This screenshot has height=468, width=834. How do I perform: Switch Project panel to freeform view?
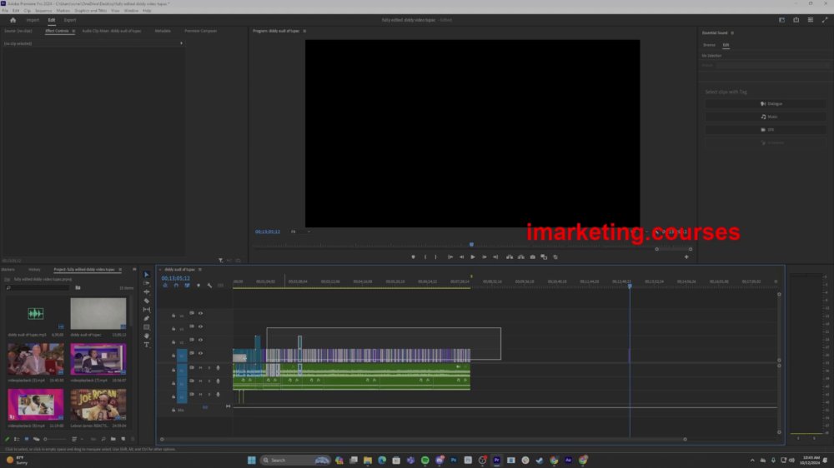[x=36, y=439]
